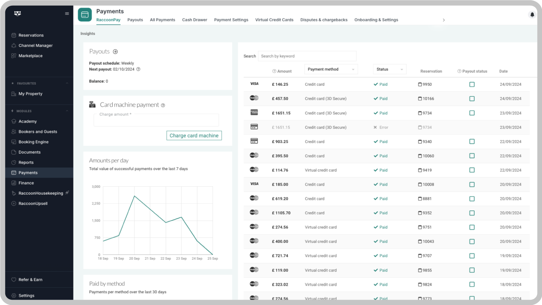Tick the payout checkbox for reservation 9352
Screen dimensions: 542x305
(472, 213)
